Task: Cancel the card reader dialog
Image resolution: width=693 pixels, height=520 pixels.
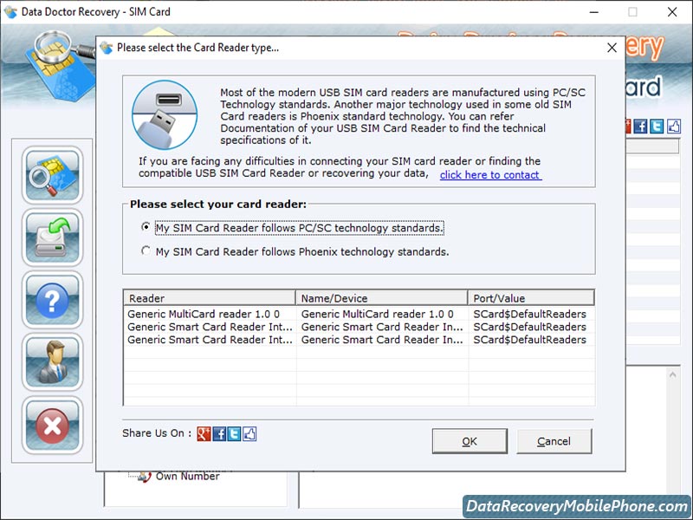Action: click(x=554, y=441)
